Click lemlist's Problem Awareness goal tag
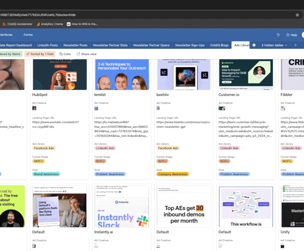 pos(110,174)
